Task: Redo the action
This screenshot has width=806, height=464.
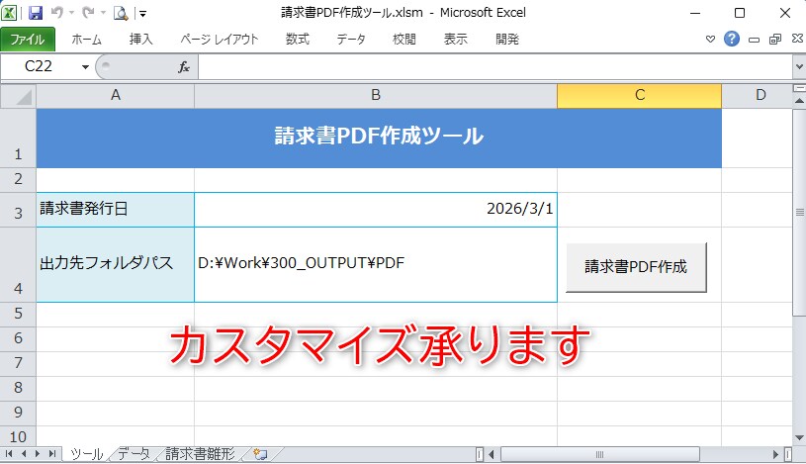Action: pos(88,12)
